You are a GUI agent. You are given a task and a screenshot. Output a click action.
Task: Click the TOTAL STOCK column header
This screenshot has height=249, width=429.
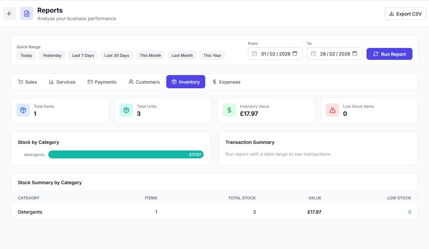(x=242, y=198)
